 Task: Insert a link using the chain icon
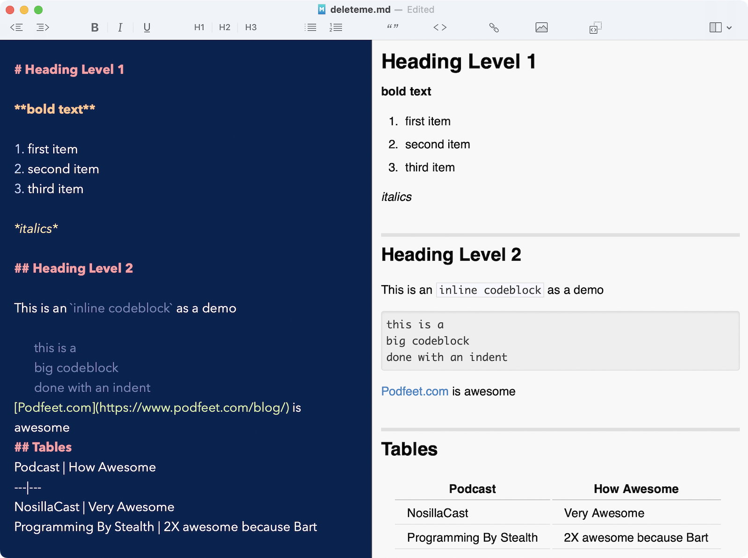tap(494, 28)
